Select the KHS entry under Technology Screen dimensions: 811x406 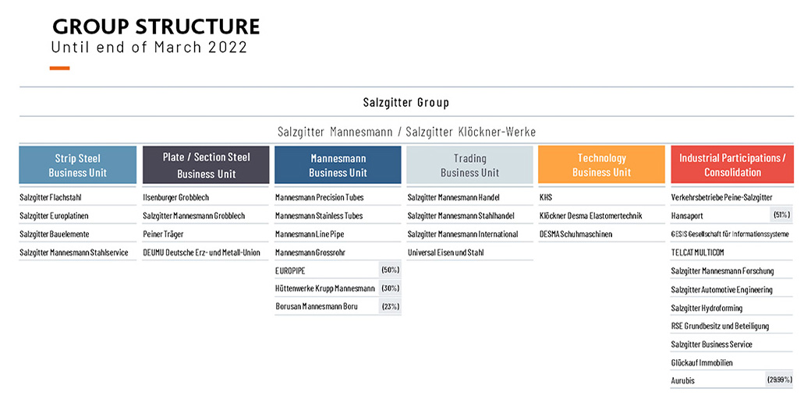pyautogui.click(x=546, y=197)
